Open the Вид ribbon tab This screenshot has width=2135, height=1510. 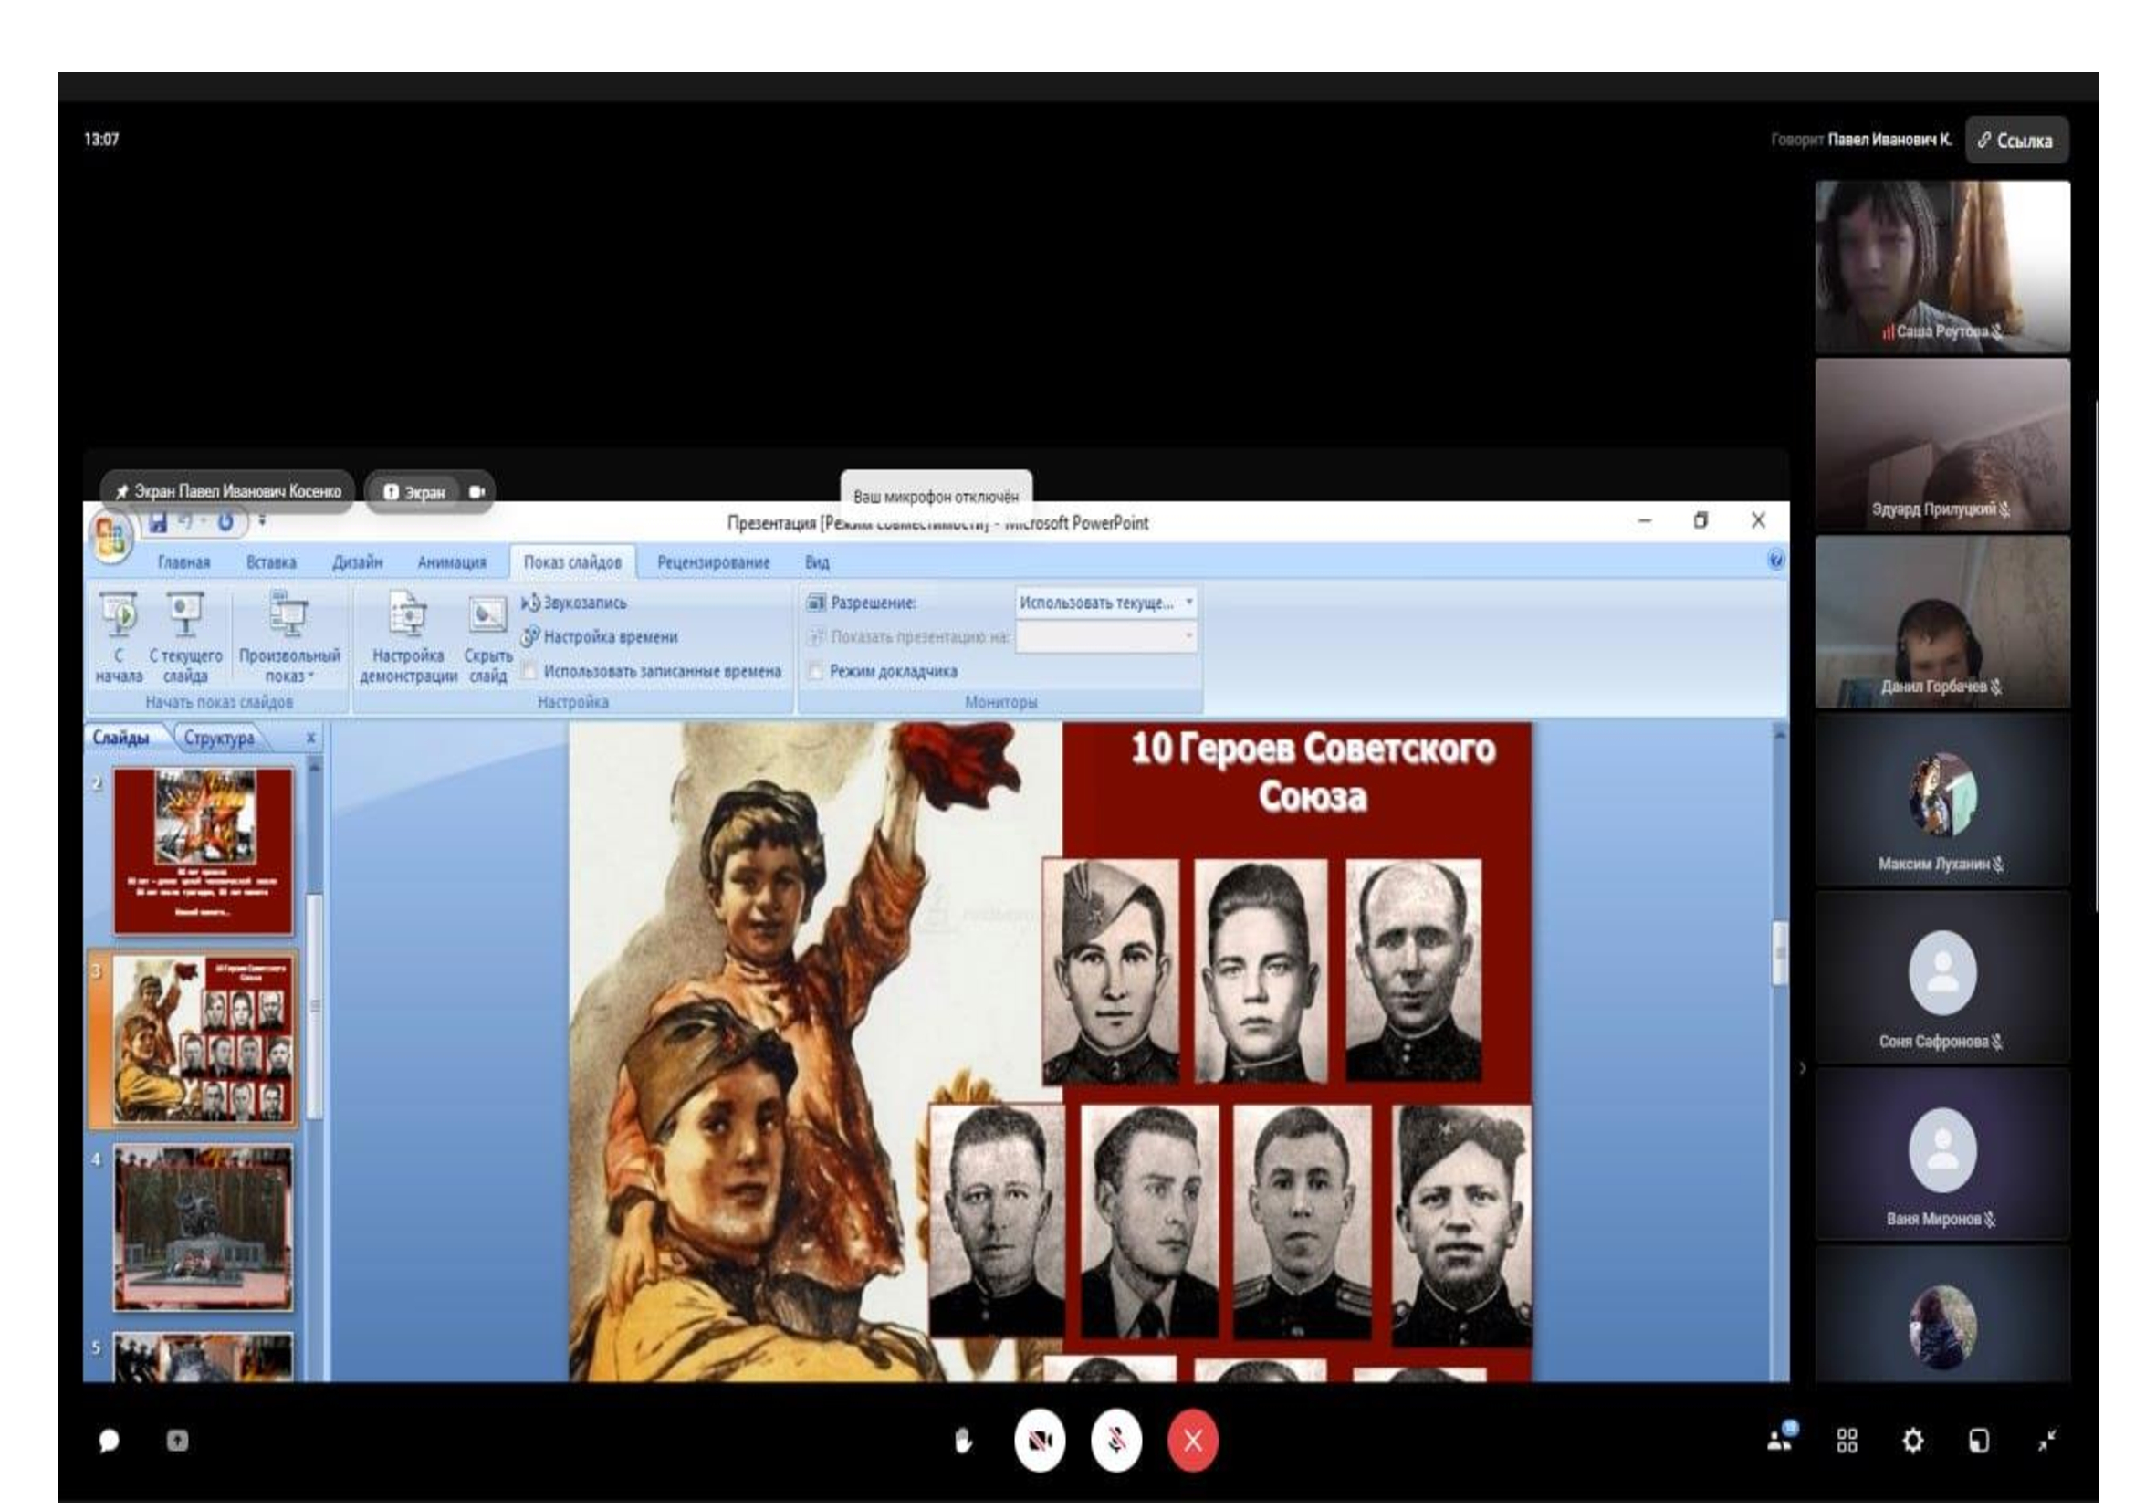coord(817,562)
